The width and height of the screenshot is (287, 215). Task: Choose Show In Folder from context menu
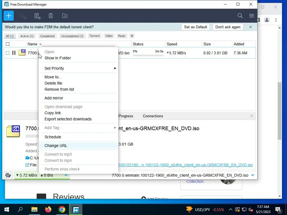(78, 58)
